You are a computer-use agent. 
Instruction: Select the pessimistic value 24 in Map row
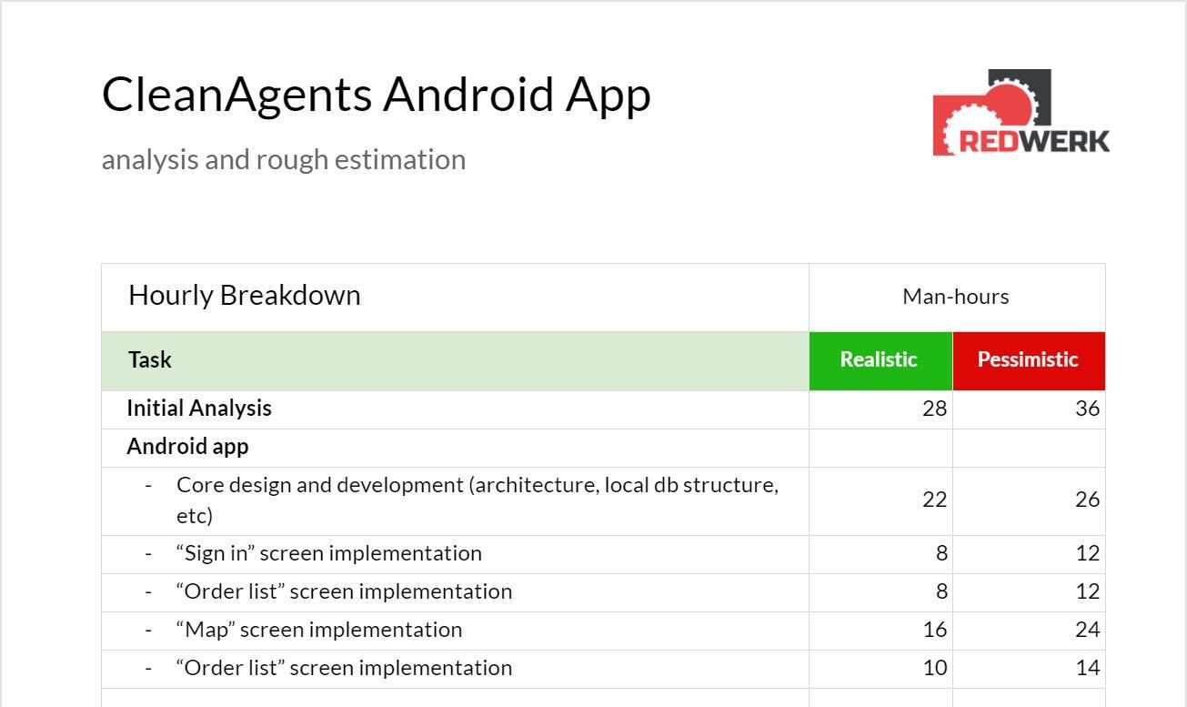pyautogui.click(x=1086, y=630)
